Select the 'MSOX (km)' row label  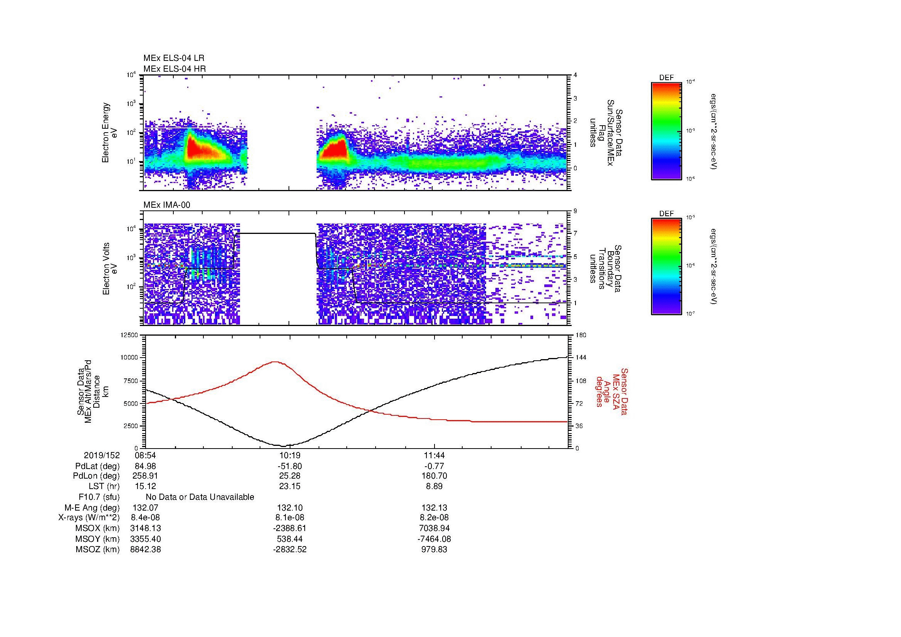97,528
